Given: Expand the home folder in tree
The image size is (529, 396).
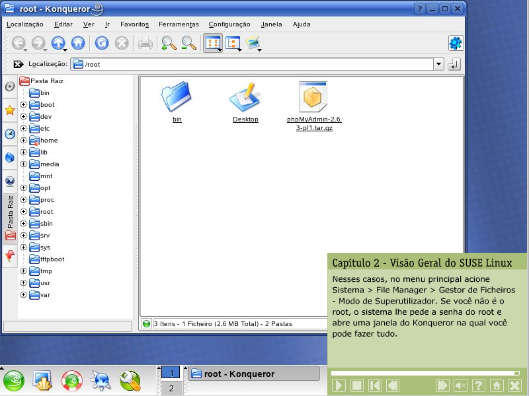Looking at the screenshot, I should 23,141.
